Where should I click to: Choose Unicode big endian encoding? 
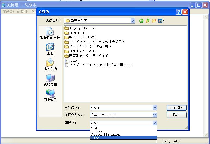tap(124, 134)
